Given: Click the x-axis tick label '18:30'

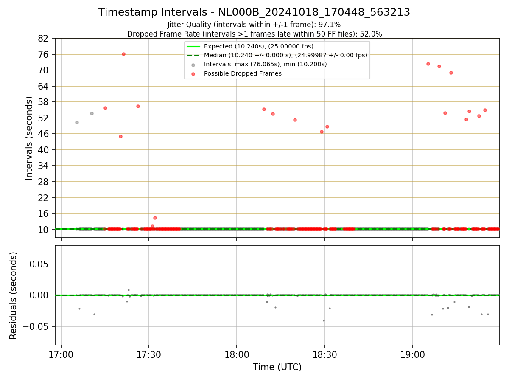Looking at the screenshot, I should [324, 354].
